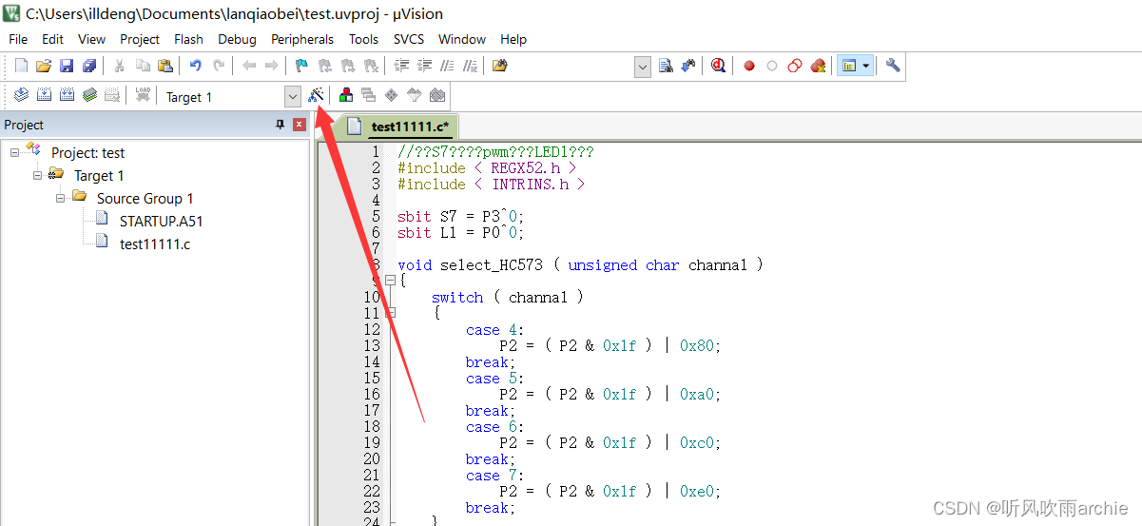Click the #include < REGX52.h > line
This screenshot has width=1142, height=526.
click(x=487, y=167)
